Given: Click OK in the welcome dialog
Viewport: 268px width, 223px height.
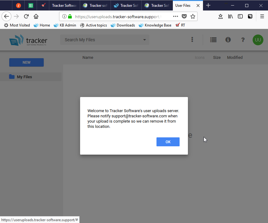Looking at the screenshot, I should (168, 142).
